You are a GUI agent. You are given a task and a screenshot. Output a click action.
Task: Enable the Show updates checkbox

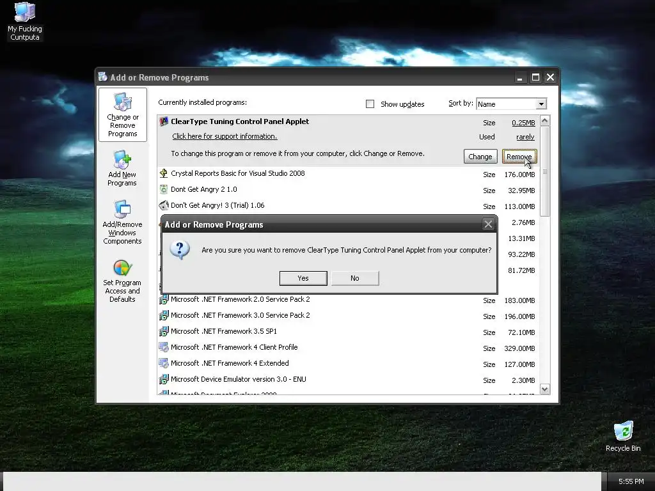click(370, 104)
